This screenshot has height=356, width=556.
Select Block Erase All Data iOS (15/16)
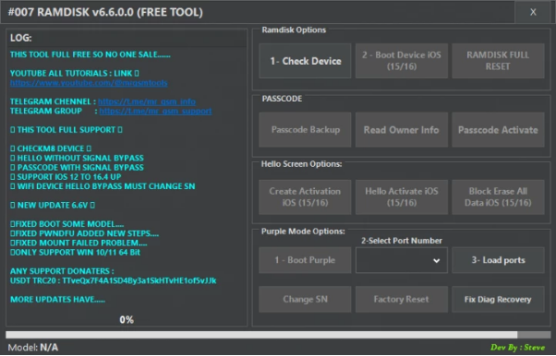point(498,197)
